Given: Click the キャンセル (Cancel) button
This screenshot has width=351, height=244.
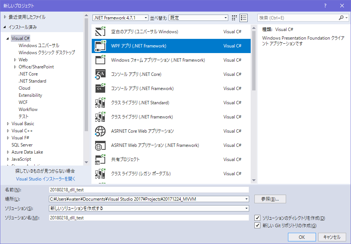Looking at the screenshot, I should (x=332, y=237).
